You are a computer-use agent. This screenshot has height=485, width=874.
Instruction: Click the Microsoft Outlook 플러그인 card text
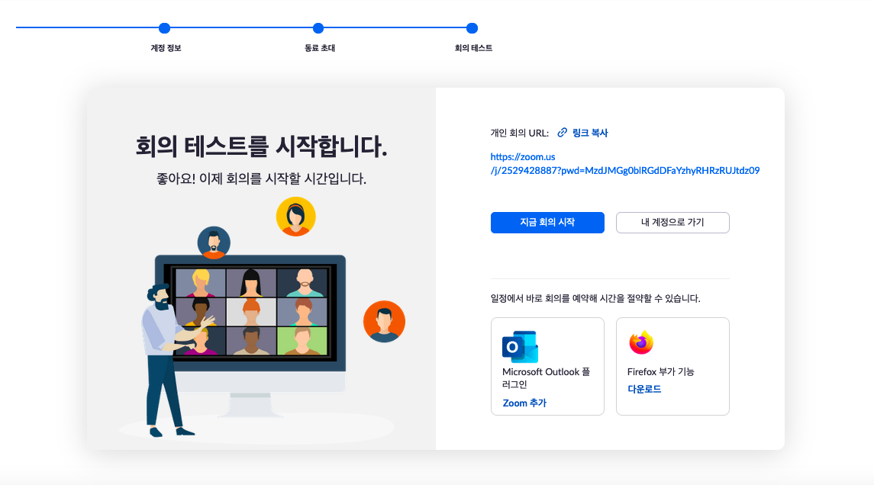point(546,378)
